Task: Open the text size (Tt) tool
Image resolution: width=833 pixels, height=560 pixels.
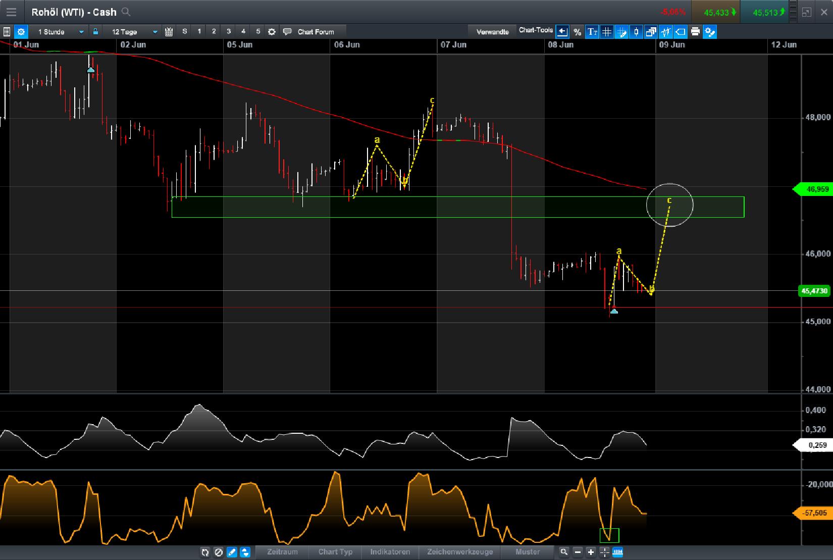Action: (593, 31)
